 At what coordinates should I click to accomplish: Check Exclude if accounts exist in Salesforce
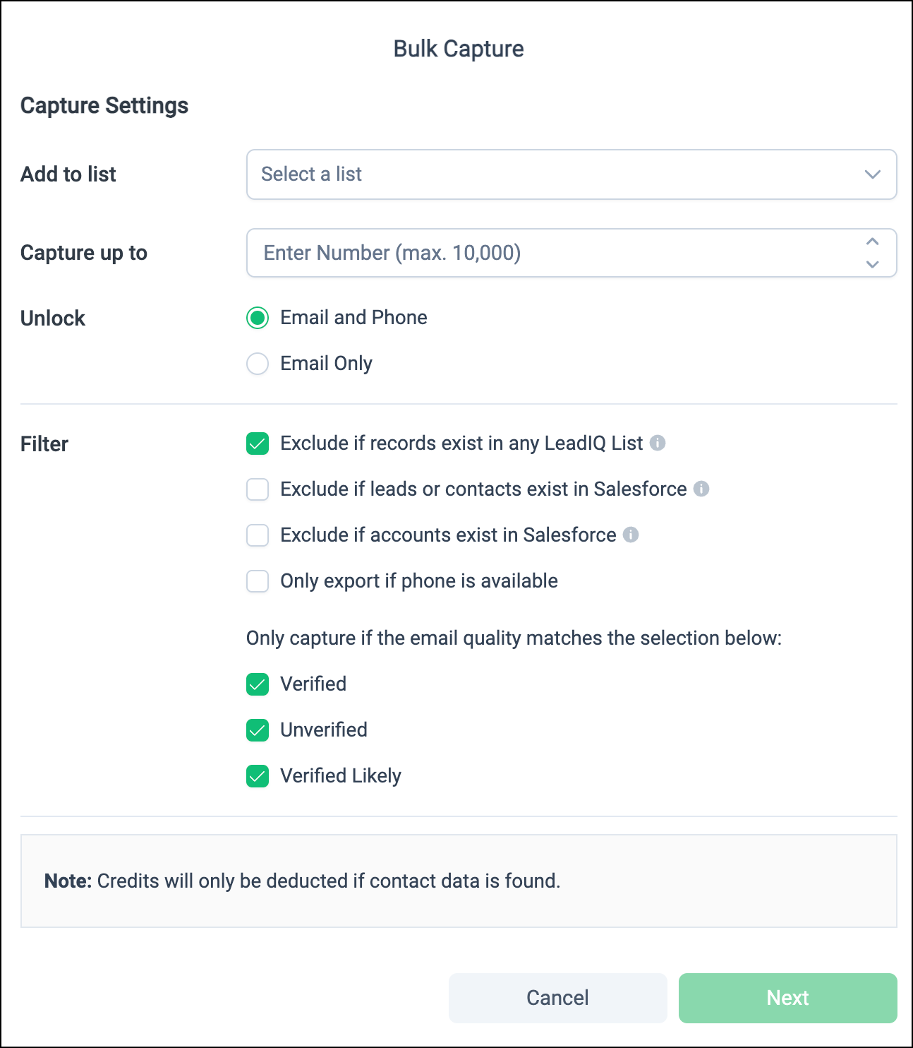[258, 535]
